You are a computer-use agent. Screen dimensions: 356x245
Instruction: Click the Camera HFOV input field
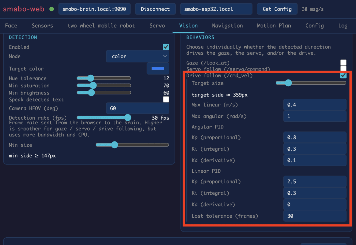coord(138,108)
